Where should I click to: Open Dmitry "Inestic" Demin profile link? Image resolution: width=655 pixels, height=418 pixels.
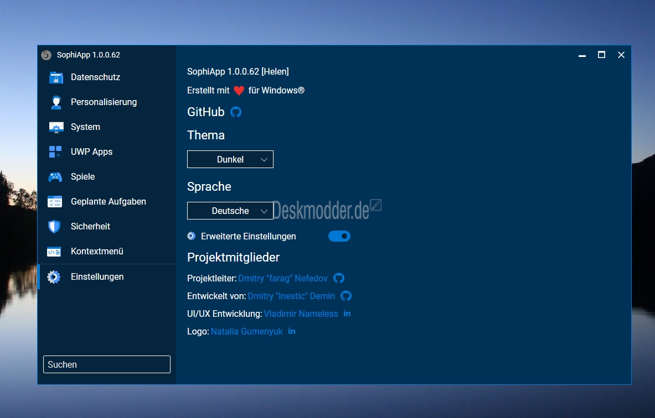pos(291,296)
